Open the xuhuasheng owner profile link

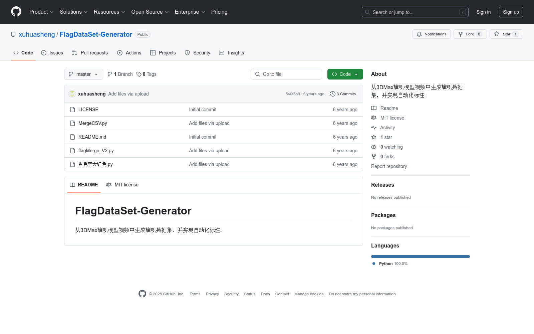tap(37, 34)
